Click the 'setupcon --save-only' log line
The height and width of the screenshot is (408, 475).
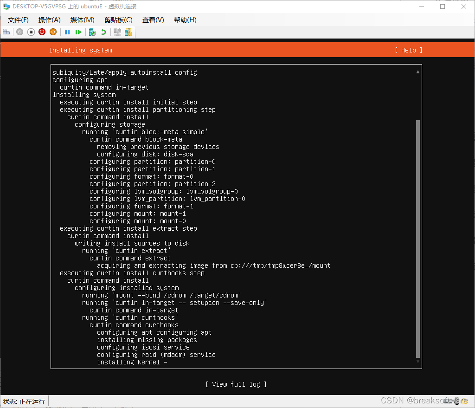175,303
